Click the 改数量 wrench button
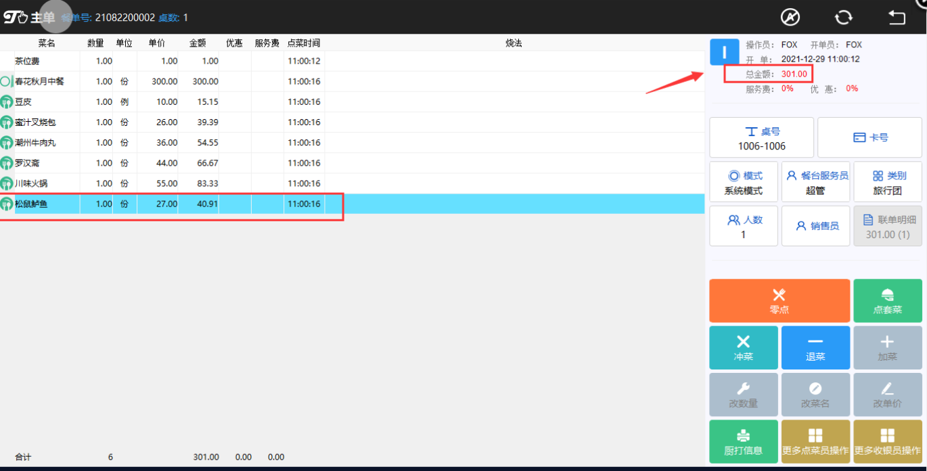 pyautogui.click(x=743, y=395)
